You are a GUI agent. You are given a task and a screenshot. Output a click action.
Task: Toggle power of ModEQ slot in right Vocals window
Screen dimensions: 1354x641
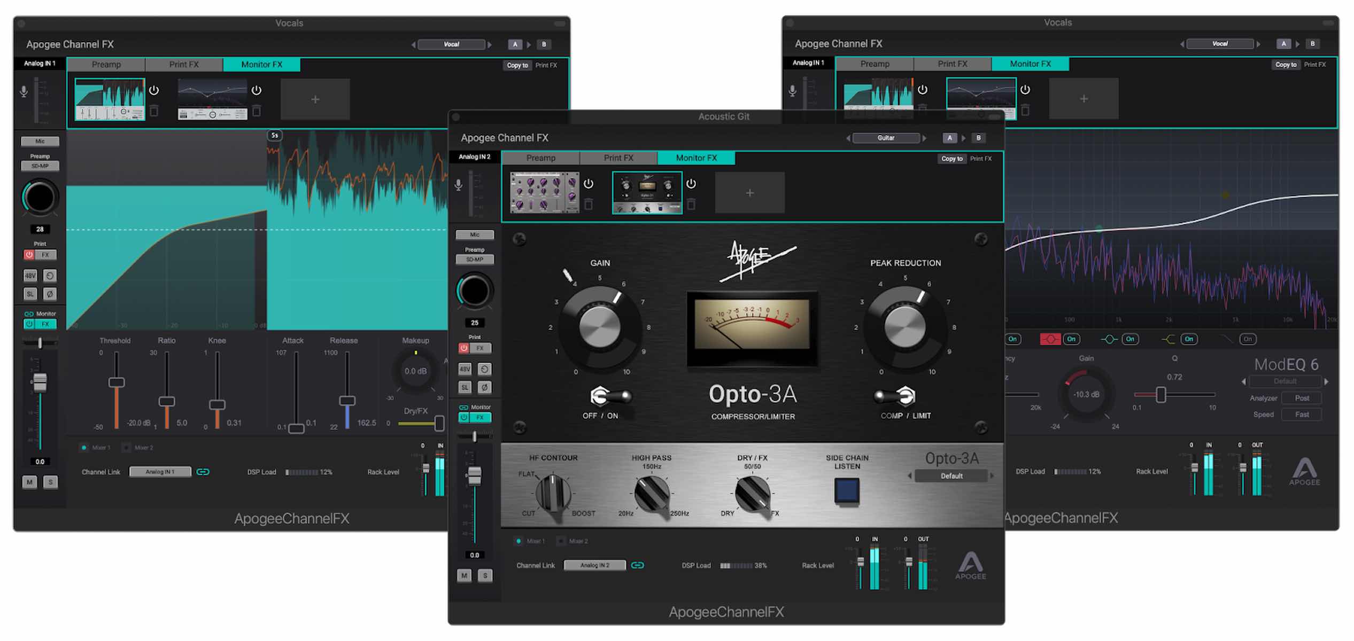[1025, 90]
